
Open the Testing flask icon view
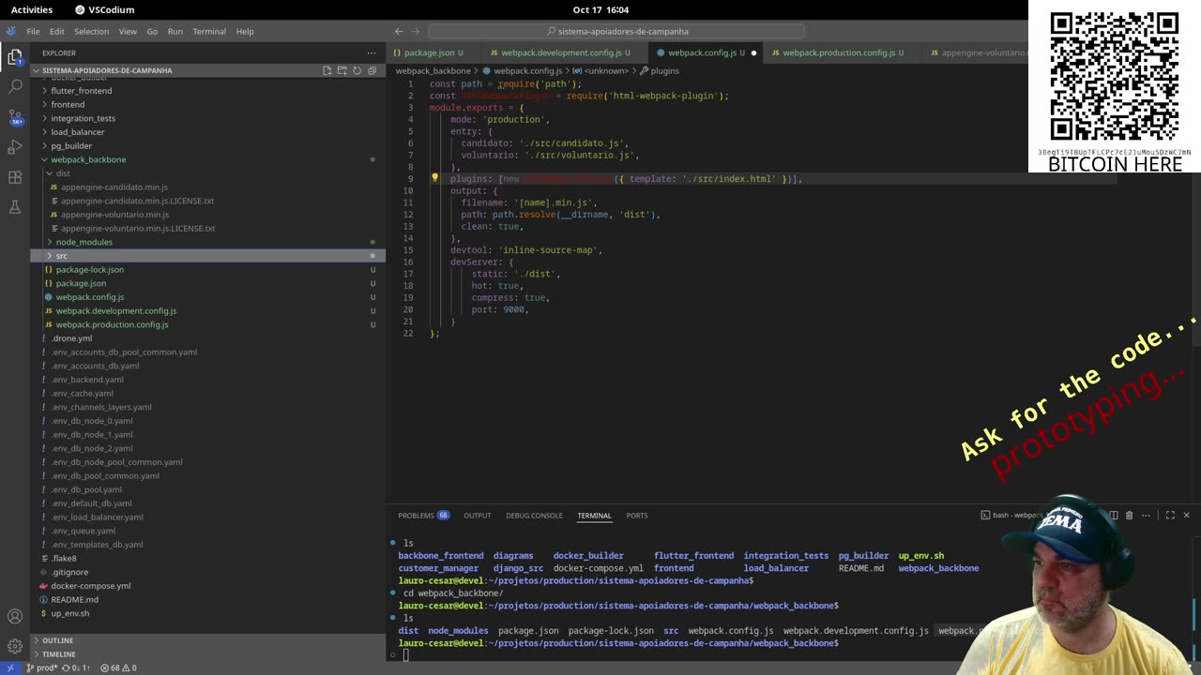[x=15, y=207]
